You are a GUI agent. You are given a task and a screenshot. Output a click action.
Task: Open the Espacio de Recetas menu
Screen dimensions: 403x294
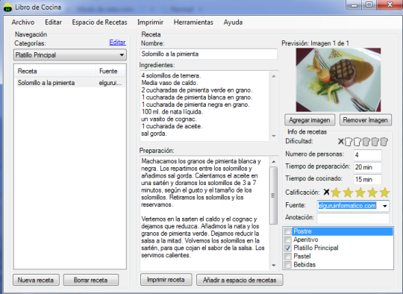click(99, 22)
